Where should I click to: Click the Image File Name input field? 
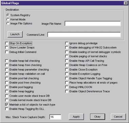93,23
